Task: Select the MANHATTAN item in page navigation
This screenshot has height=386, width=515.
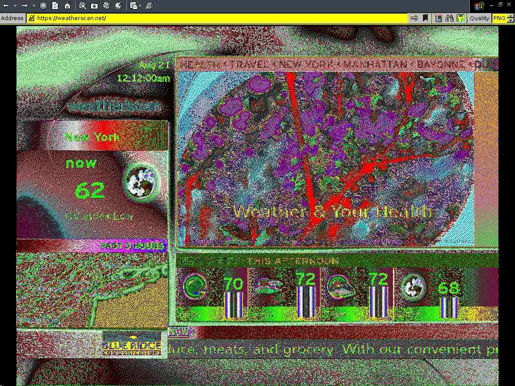Action: pos(376,64)
